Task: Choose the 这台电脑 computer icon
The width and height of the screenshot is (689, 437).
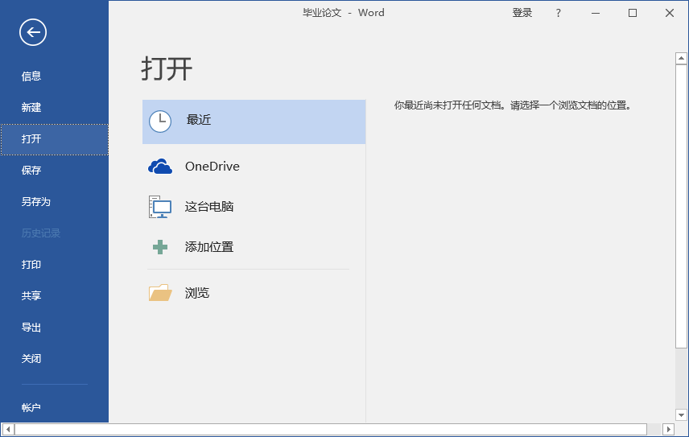Action: click(x=160, y=207)
